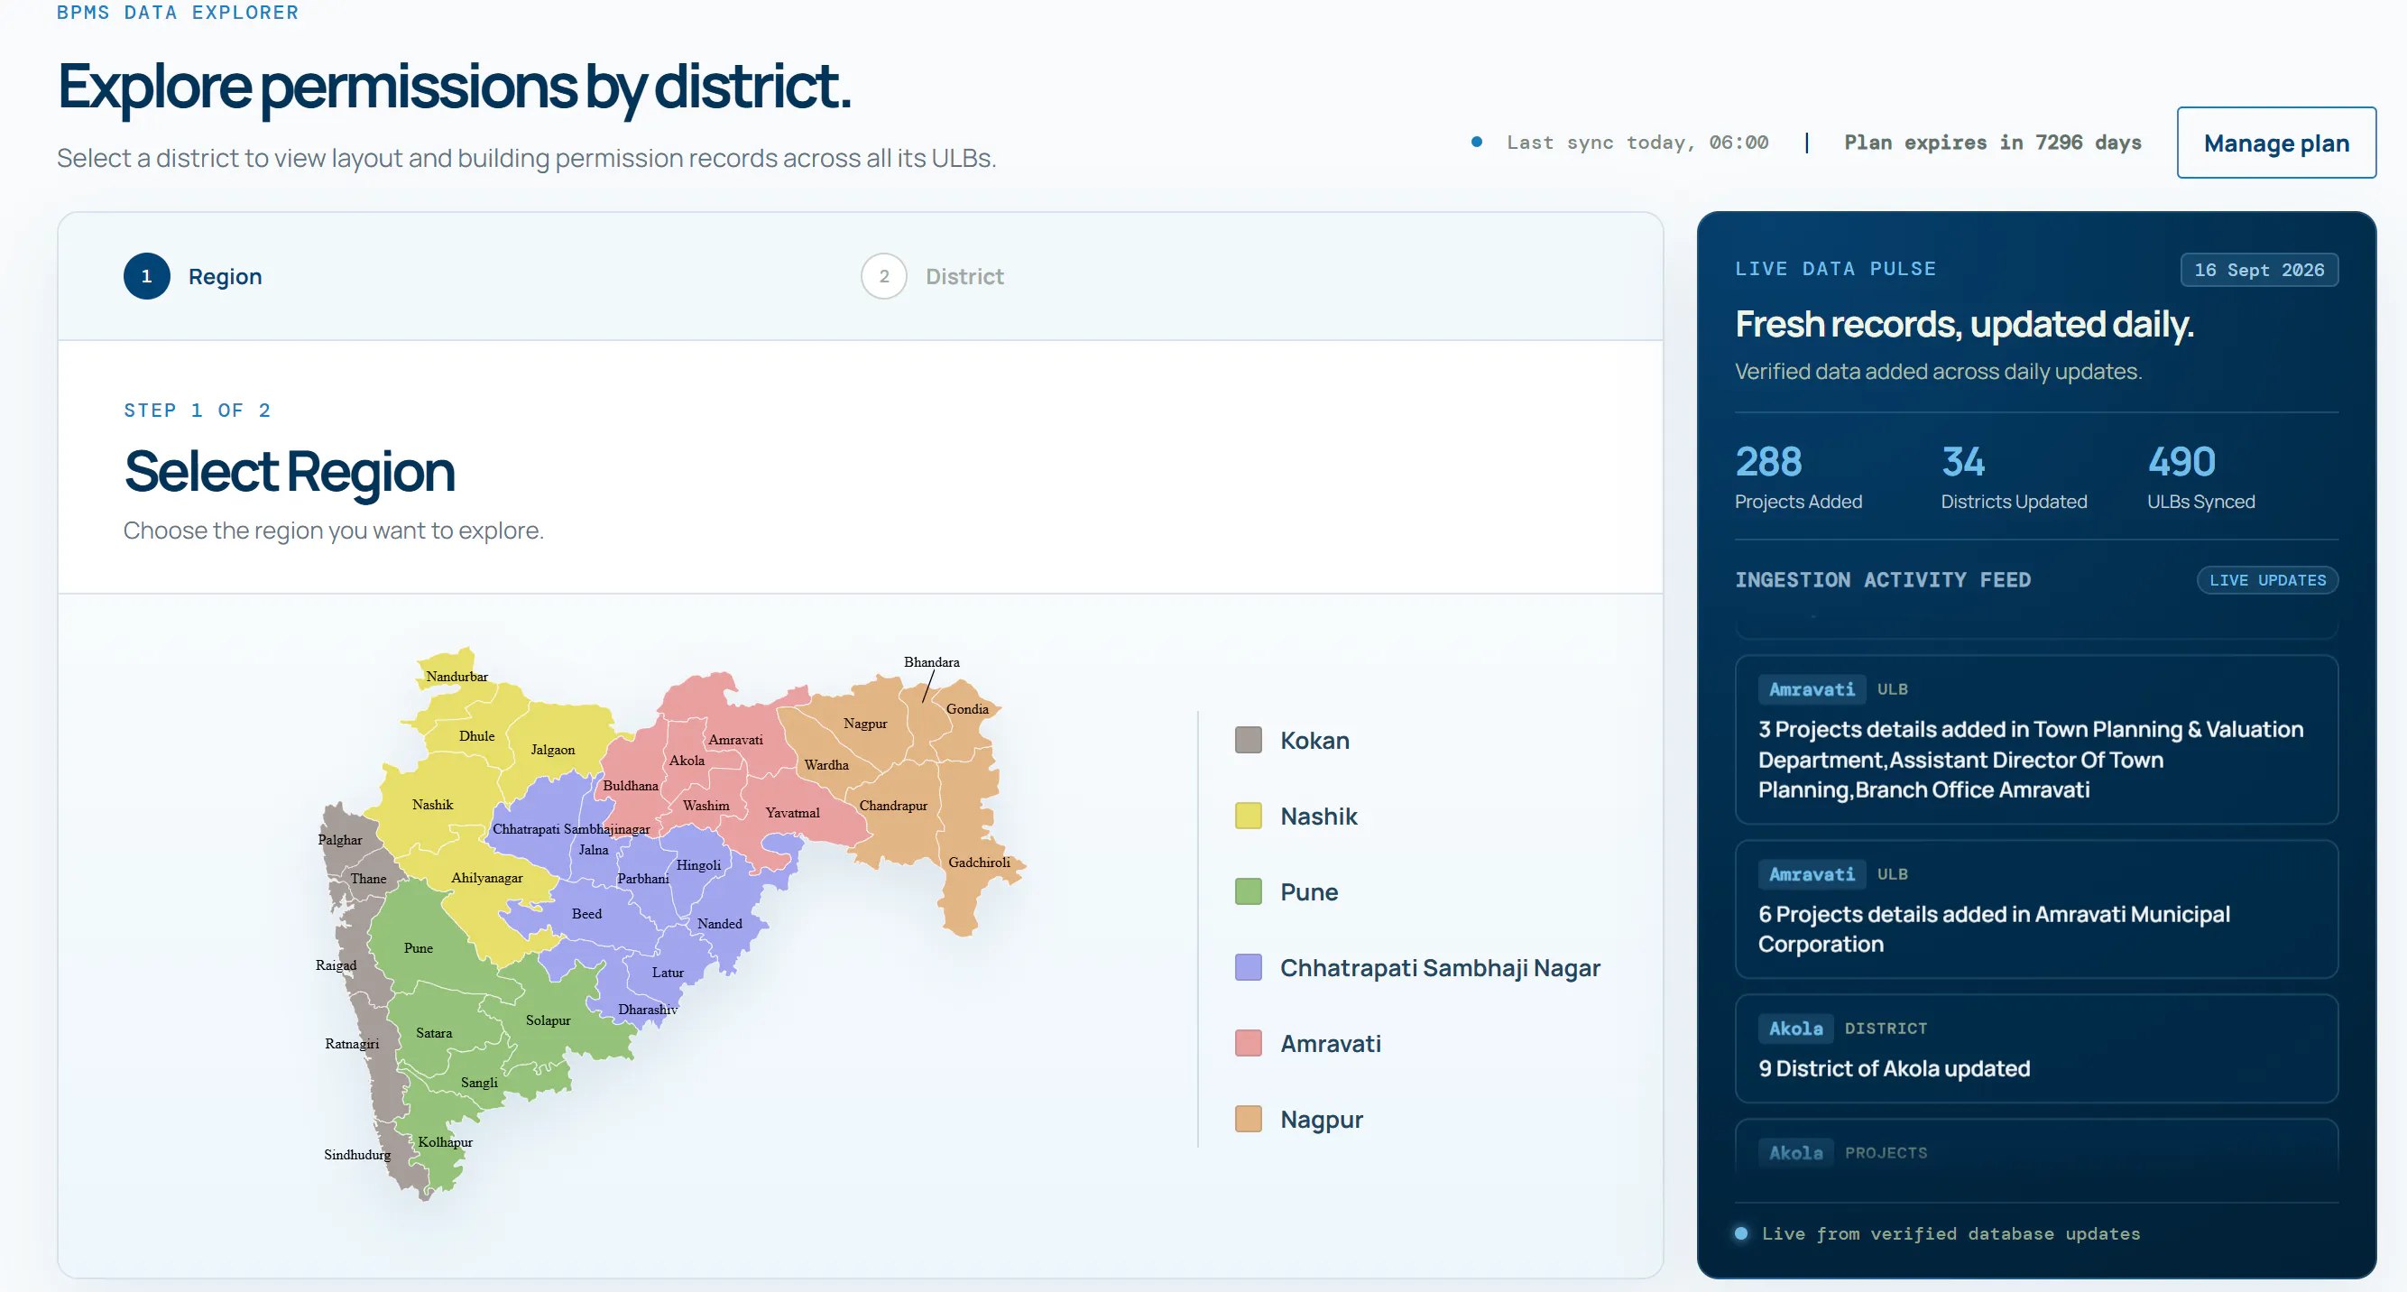Open the 3 Projects details Amravati feed card
This screenshot has width=2407, height=1292.
pyautogui.click(x=2037, y=740)
